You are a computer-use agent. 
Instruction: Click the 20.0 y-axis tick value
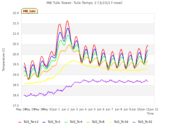pos(16,54)
